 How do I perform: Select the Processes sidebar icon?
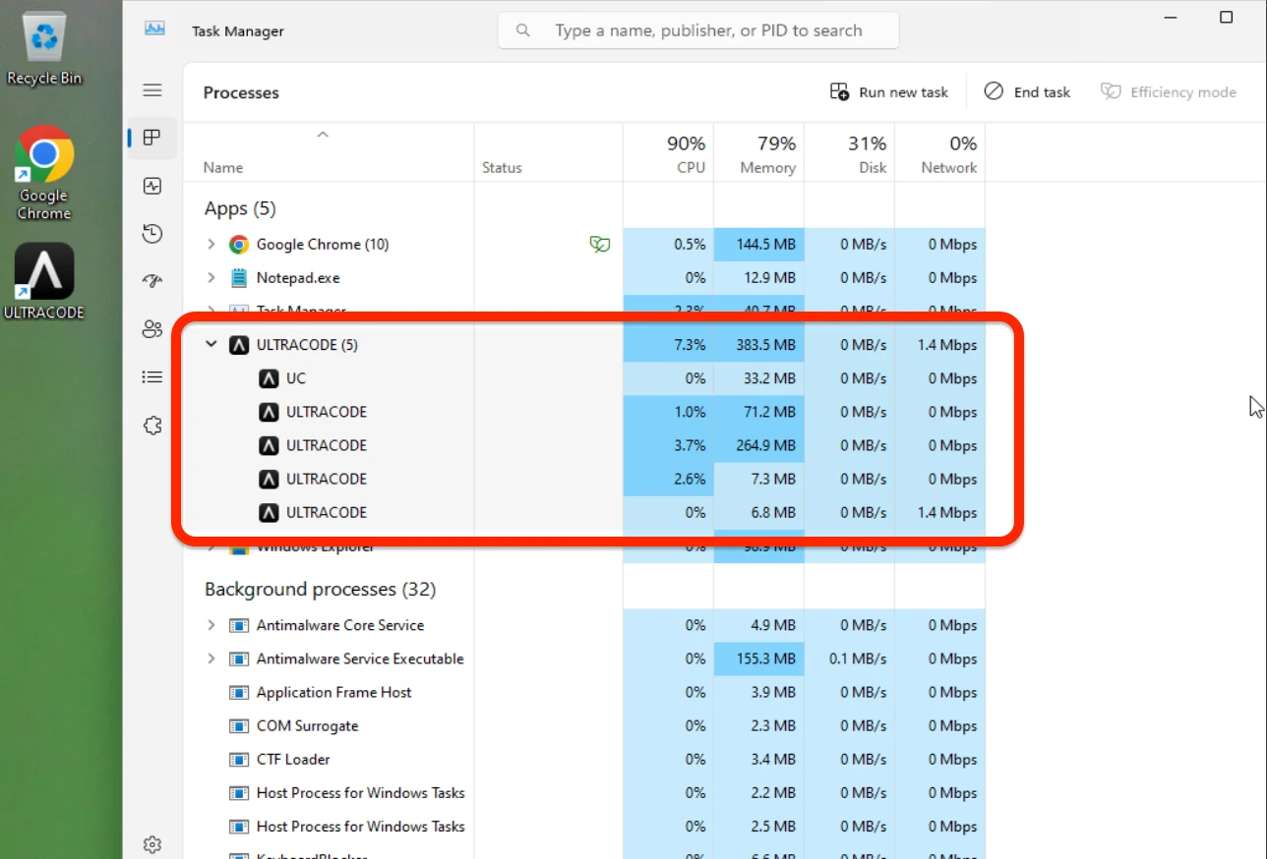[152, 138]
